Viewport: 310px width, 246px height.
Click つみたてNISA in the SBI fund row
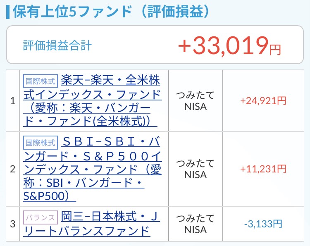click(x=195, y=169)
